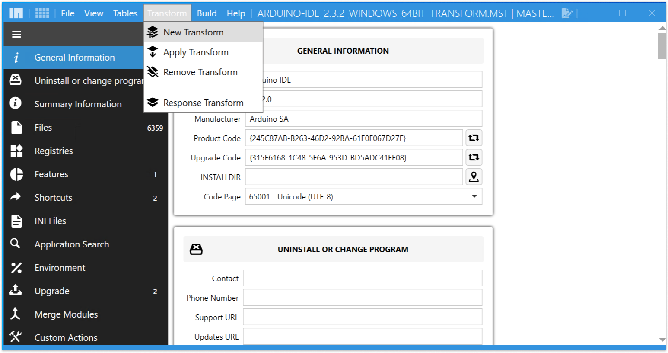Choose Remove Transform from menu

(x=204, y=72)
